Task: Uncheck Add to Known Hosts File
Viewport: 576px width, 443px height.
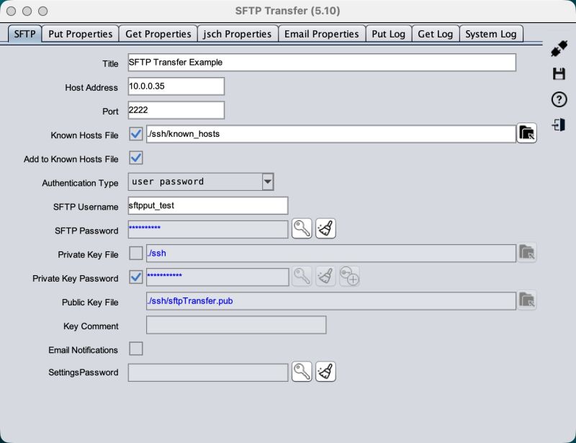Action: click(135, 158)
